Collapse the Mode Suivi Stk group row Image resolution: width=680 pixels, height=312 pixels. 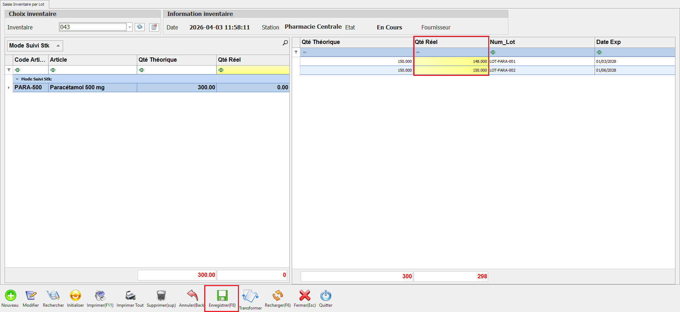[17, 79]
